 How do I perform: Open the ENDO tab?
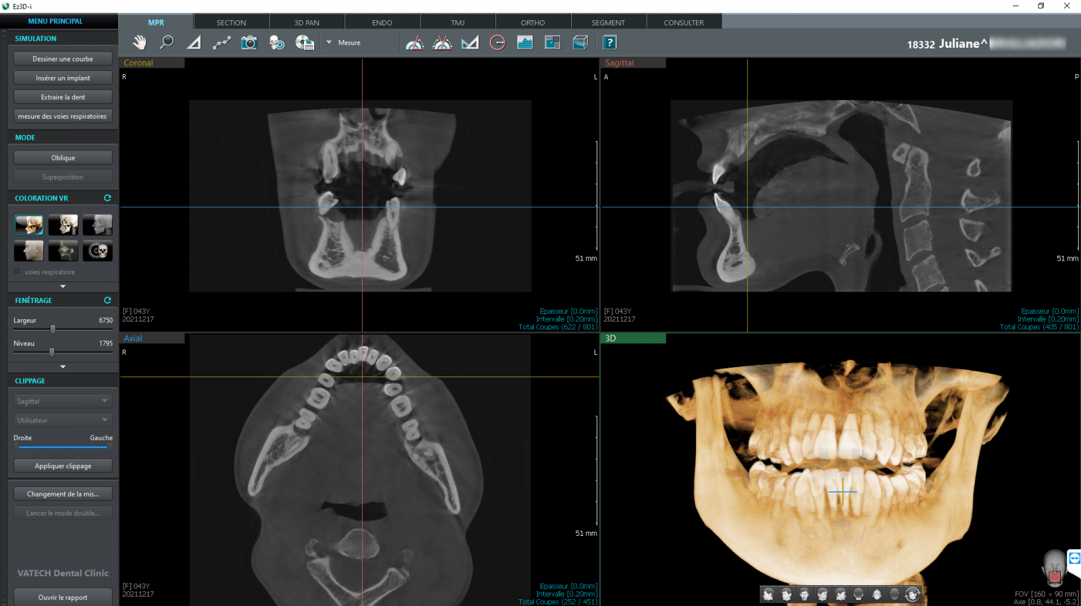tap(382, 22)
